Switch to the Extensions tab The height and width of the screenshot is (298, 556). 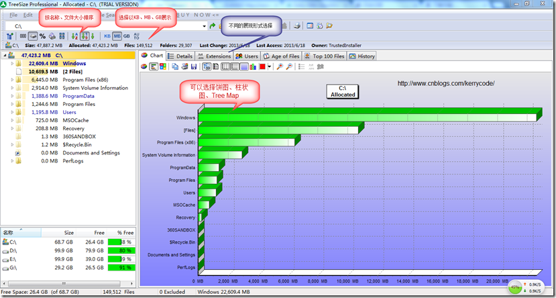(214, 56)
